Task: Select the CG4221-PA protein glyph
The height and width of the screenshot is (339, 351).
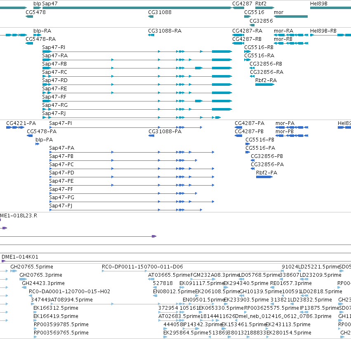Action: [15, 127]
